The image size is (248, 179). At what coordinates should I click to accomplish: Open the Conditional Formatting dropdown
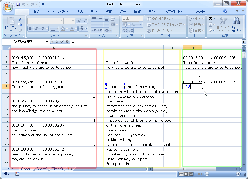pos(160,19)
